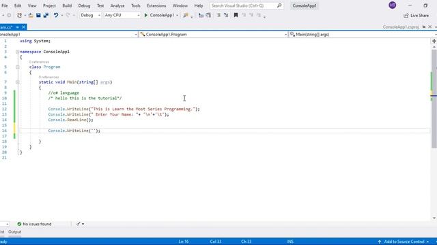Image resolution: width=437 pixels, height=245 pixels.
Task: Click the '//c# language' comment line
Action: tap(64, 93)
